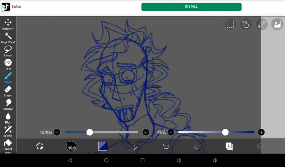Close the ad with X icon
Viewport: 285px width, 167px height.
(x=2, y=11)
